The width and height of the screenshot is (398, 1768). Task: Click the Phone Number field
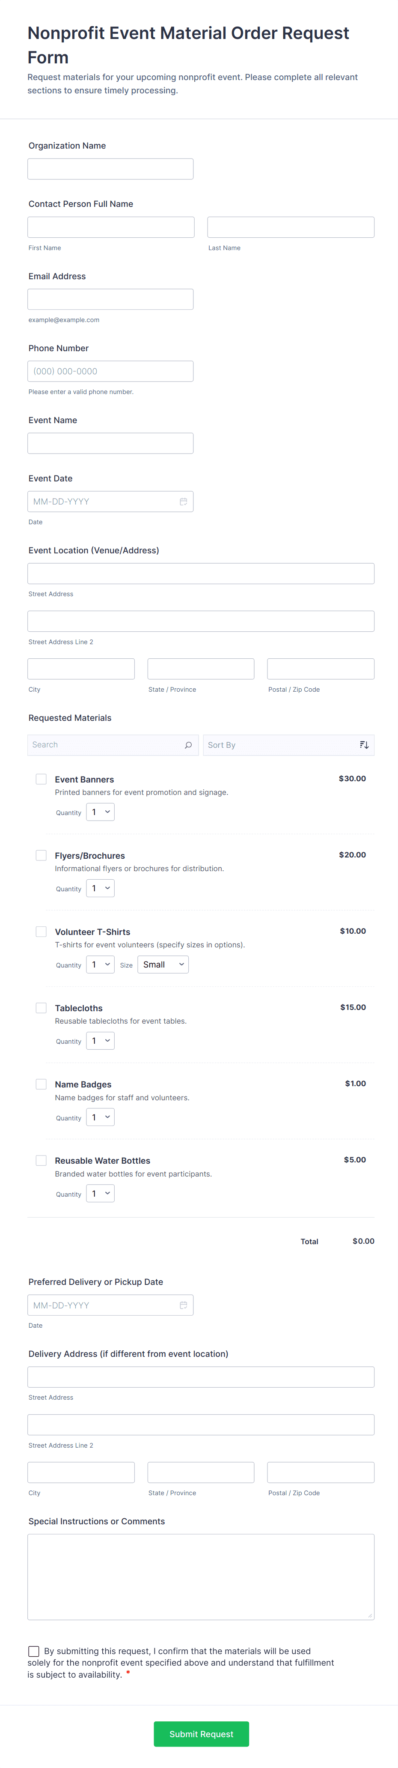[110, 371]
